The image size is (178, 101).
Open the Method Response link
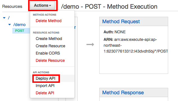tap(123, 93)
